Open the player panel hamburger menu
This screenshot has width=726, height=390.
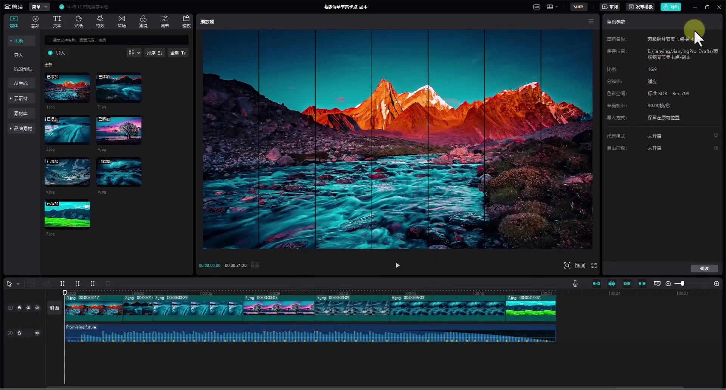coord(591,22)
